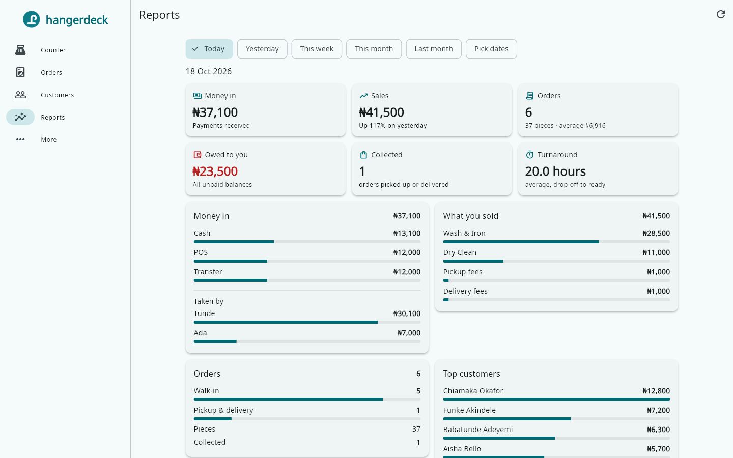This screenshot has height=458, width=733.
Task: Open the Orders washing machine icon
Action: pos(20,72)
